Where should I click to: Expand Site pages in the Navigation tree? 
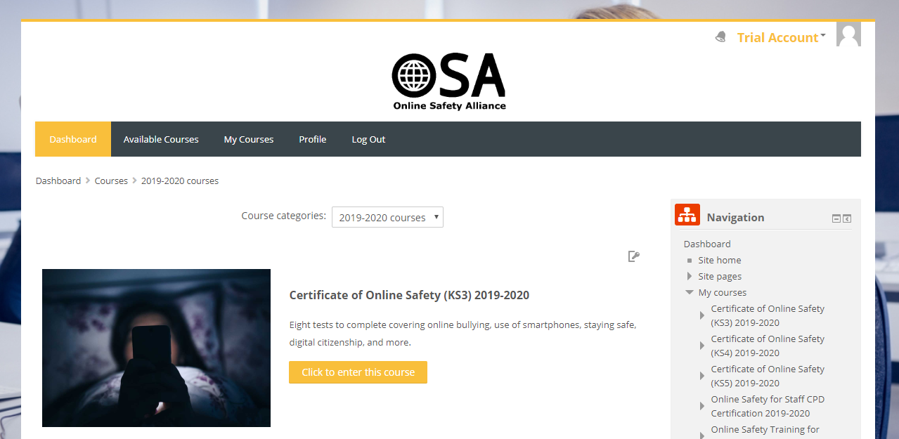(x=688, y=275)
